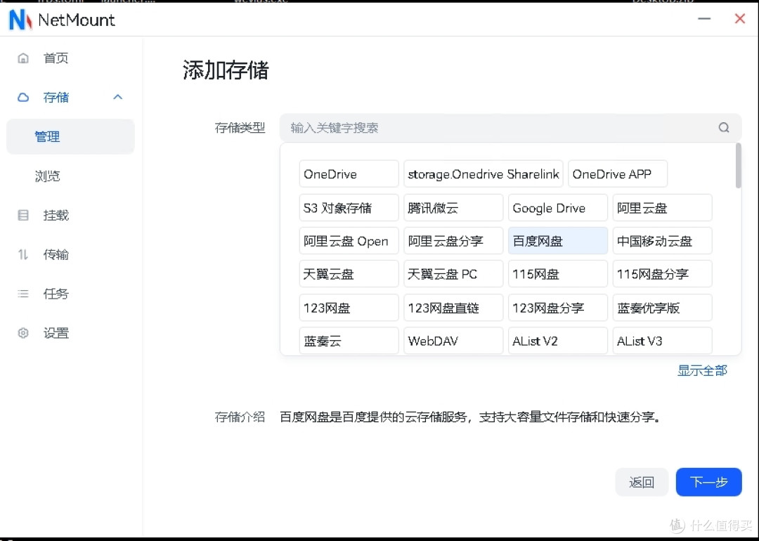
Task: Open the 挂载 mount section icon
Action: click(24, 215)
